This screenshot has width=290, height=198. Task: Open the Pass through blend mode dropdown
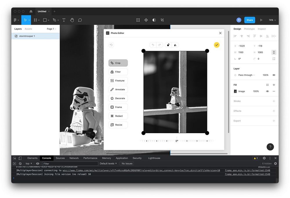[x=246, y=75]
